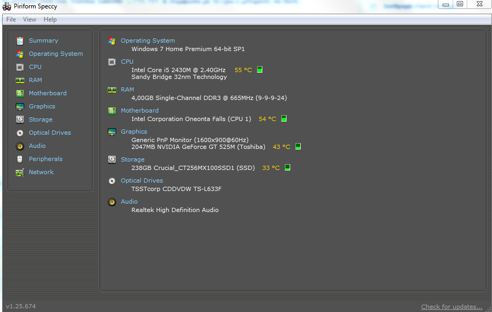Click the storage temperature value 33 °C

271,168
